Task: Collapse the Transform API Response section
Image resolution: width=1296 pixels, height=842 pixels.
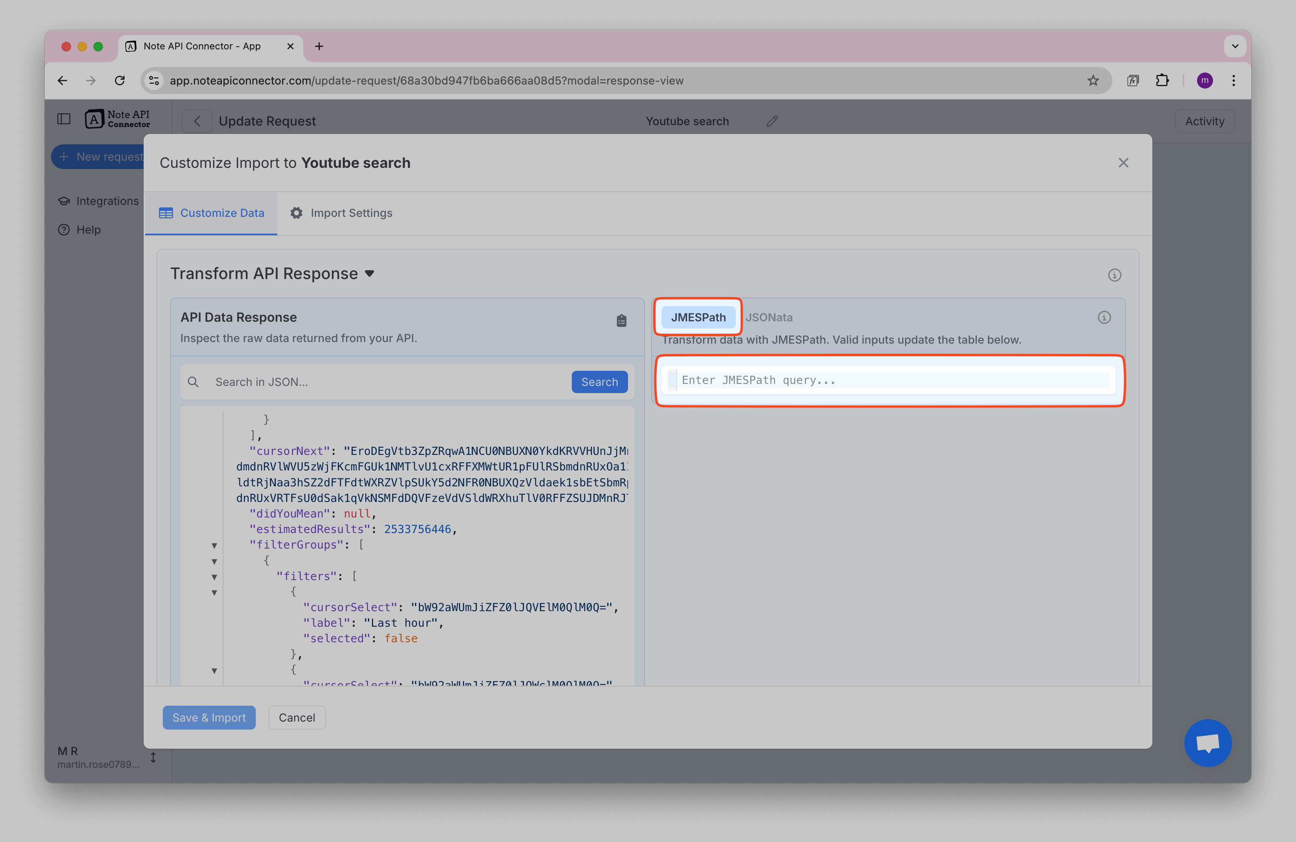Action: (x=369, y=273)
